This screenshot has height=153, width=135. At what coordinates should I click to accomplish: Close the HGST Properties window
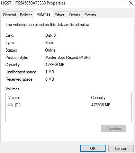[131, 3]
